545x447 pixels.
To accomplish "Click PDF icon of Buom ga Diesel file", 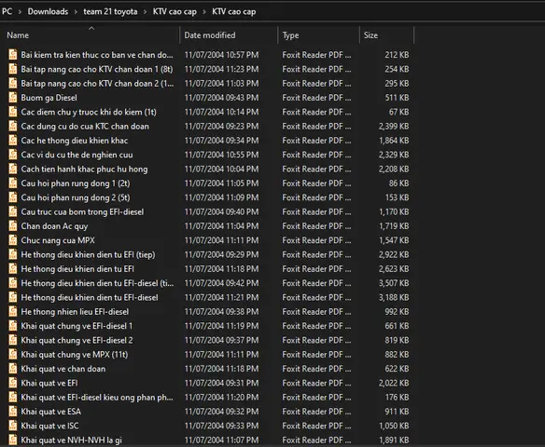I will point(13,98).
